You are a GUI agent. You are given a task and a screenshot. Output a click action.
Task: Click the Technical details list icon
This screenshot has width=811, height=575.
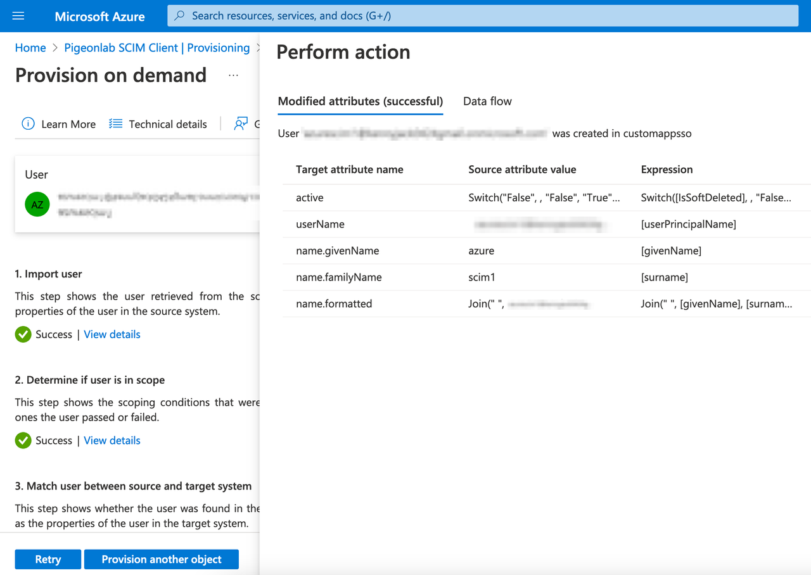115,124
